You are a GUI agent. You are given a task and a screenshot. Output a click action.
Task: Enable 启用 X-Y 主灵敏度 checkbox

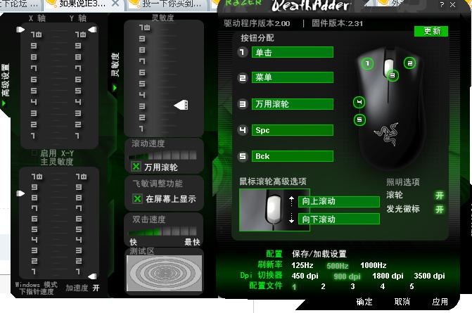tap(34, 153)
